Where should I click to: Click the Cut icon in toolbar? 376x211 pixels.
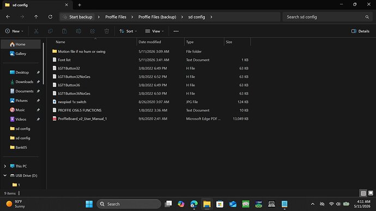point(36,31)
